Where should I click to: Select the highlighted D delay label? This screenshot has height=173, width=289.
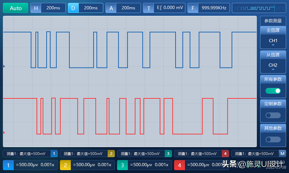click(73, 8)
